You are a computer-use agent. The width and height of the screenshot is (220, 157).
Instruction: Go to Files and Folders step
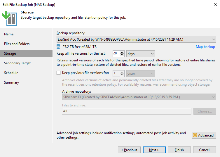click(x=17, y=44)
